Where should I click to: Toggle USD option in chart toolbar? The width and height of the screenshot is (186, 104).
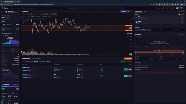coord(38,17)
